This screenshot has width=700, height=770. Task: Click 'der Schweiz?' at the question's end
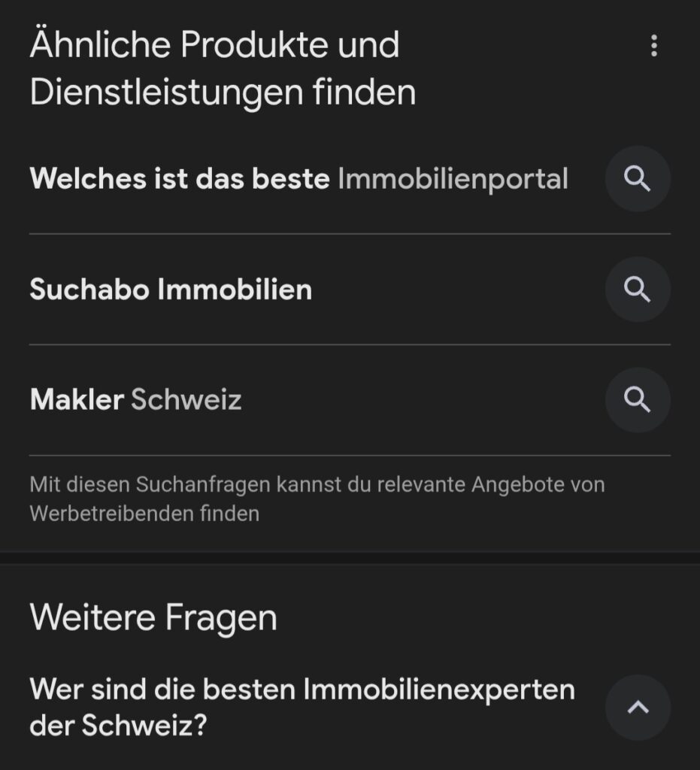pyautogui.click(x=118, y=725)
